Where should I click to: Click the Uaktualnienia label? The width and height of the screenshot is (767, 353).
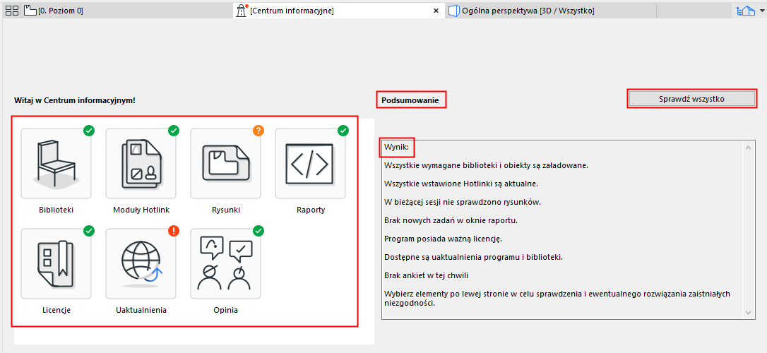(x=141, y=310)
